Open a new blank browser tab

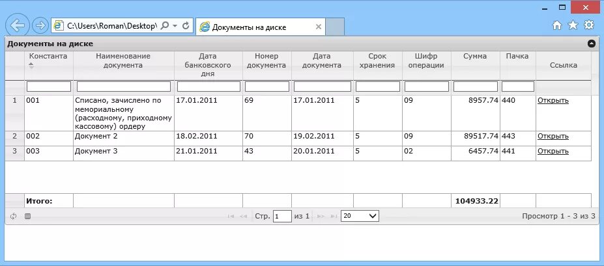(x=335, y=27)
